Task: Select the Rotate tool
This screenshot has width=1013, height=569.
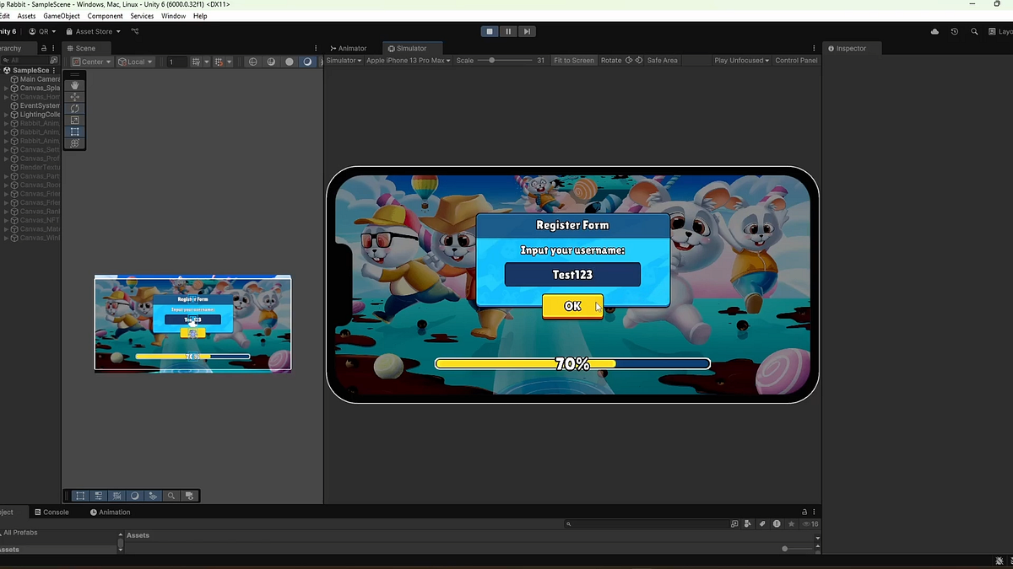Action: [74, 109]
